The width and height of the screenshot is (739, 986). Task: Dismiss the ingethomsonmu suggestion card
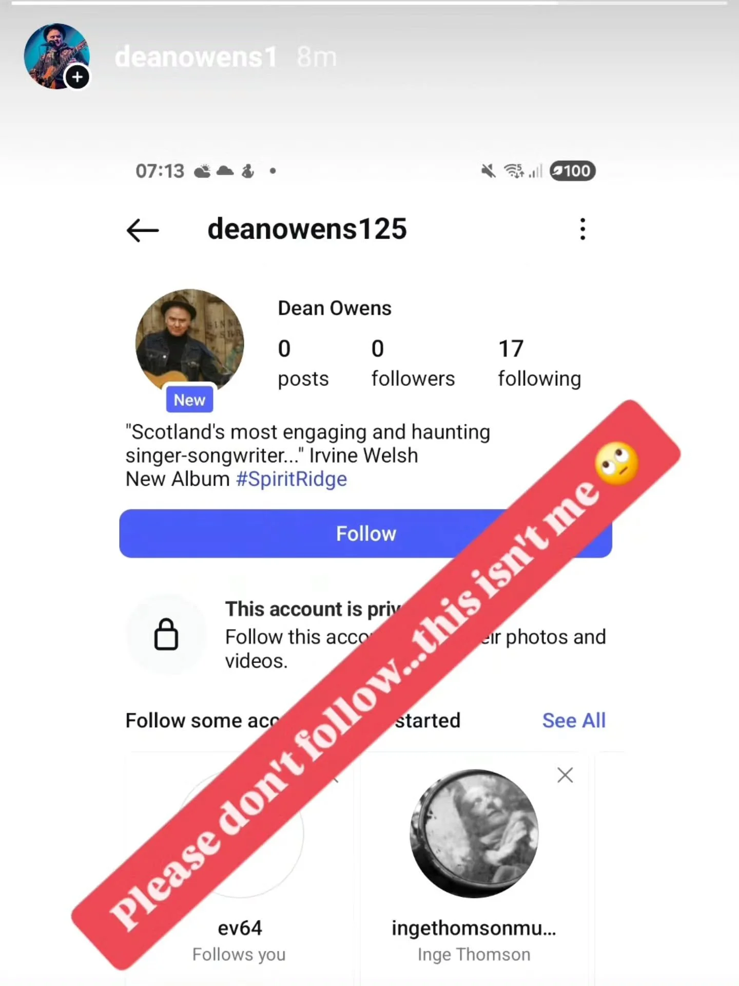tap(565, 775)
